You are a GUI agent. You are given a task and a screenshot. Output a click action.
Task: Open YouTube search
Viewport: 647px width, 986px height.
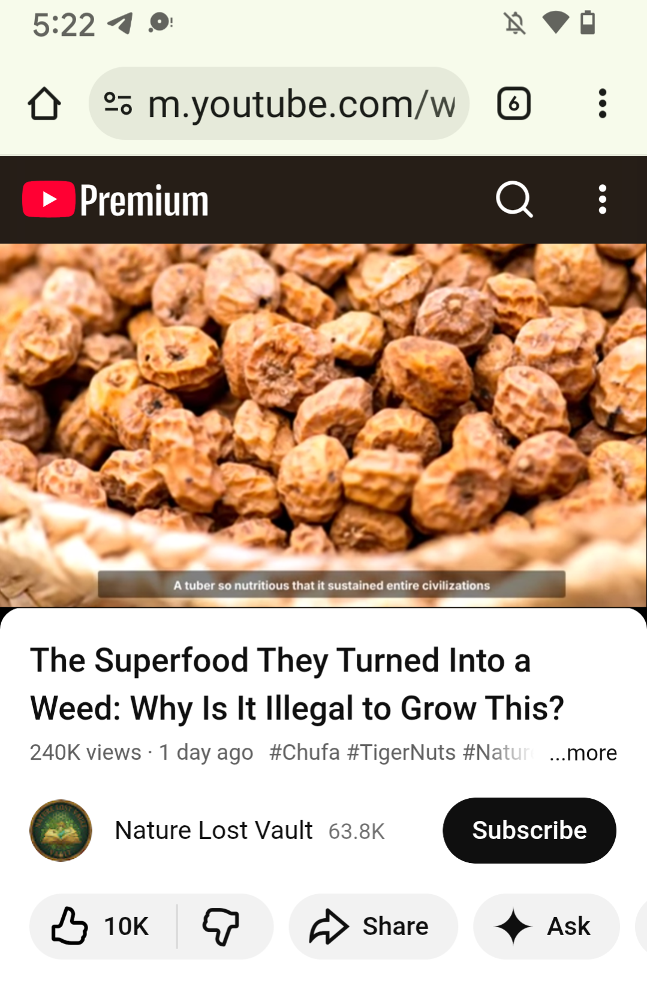point(514,199)
